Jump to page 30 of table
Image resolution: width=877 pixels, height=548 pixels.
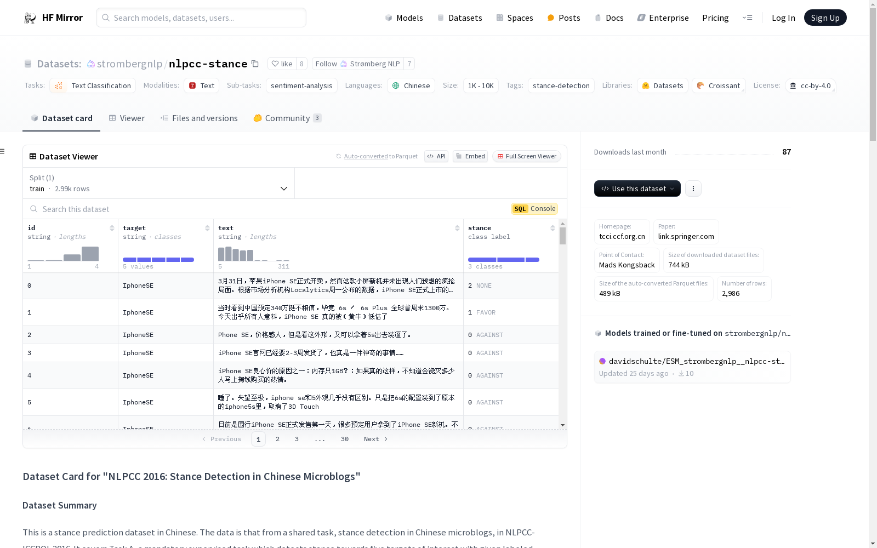[345, 439]
